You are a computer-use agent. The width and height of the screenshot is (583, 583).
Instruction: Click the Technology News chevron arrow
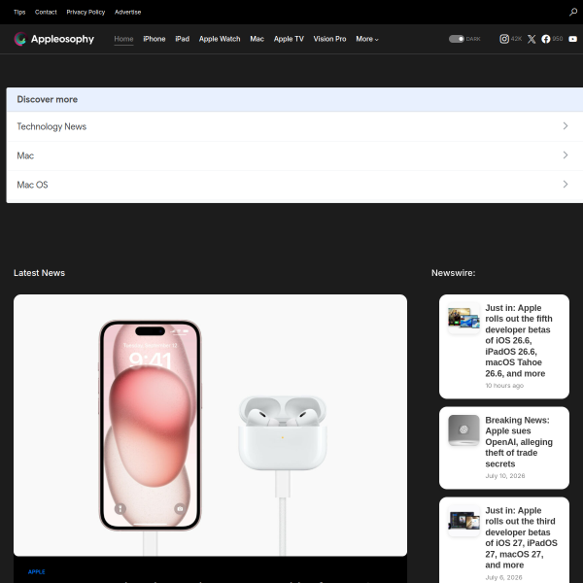click(x=566, y=126)
